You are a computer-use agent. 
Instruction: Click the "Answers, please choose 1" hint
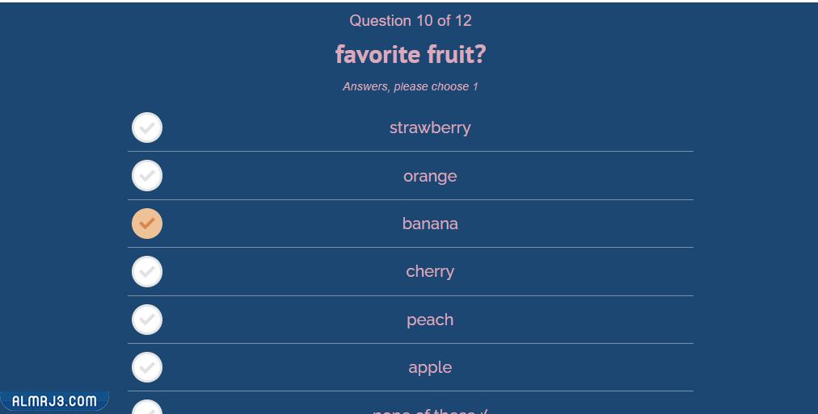(411, 86)
